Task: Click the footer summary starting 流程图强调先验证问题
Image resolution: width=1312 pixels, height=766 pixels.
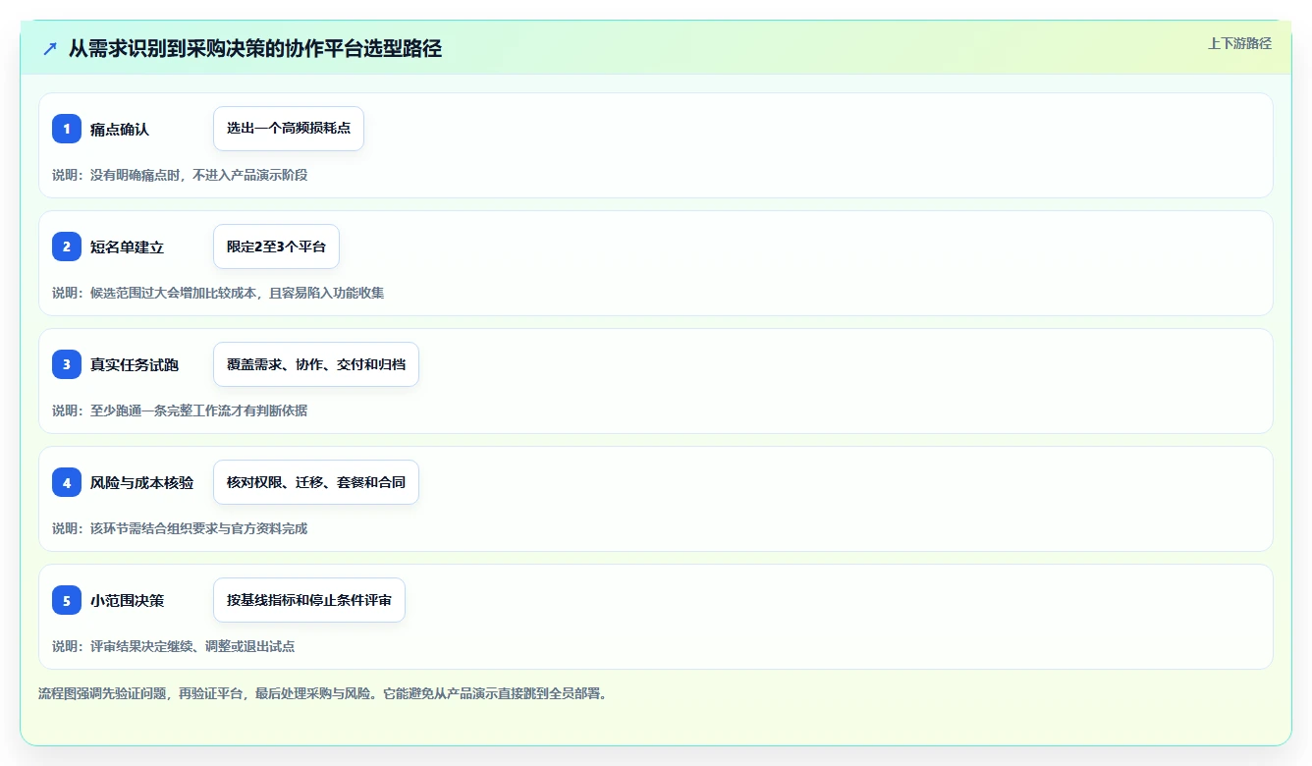Action: tap(323, 693)
